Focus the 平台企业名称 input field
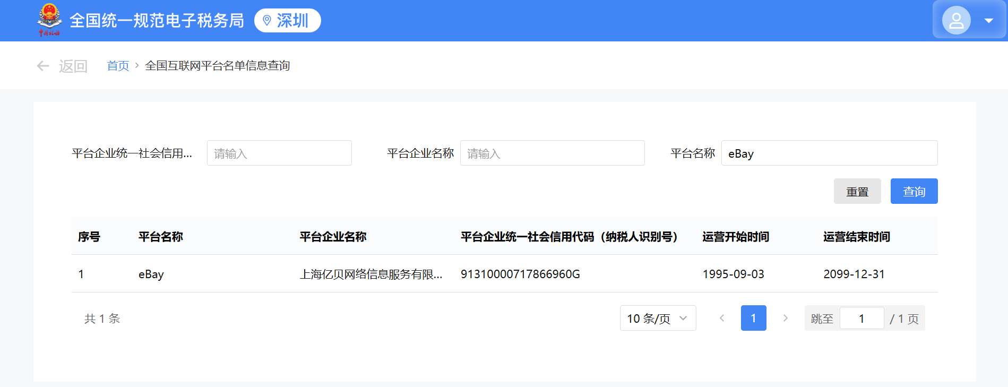Screen dimensions: 1008x387 click(552, 153)
